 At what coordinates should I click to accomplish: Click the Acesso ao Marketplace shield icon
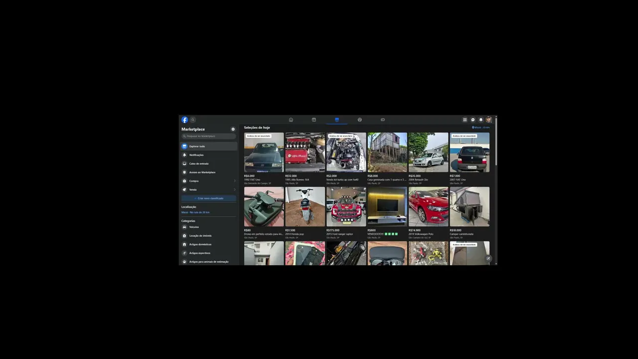point(184,172)
